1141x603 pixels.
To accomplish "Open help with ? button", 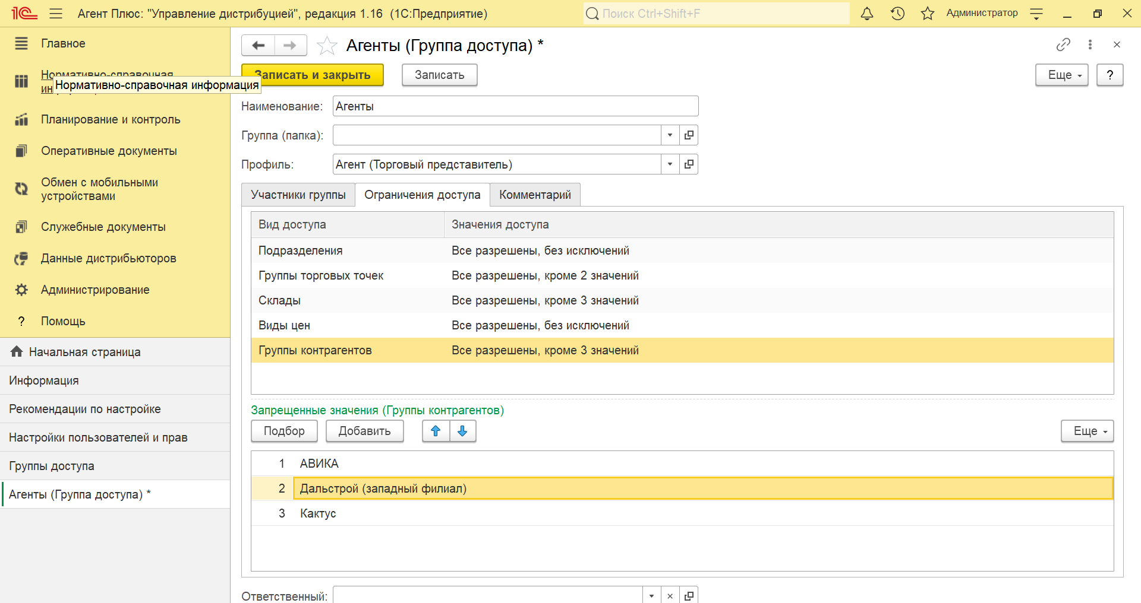I will click(1110, 75).
